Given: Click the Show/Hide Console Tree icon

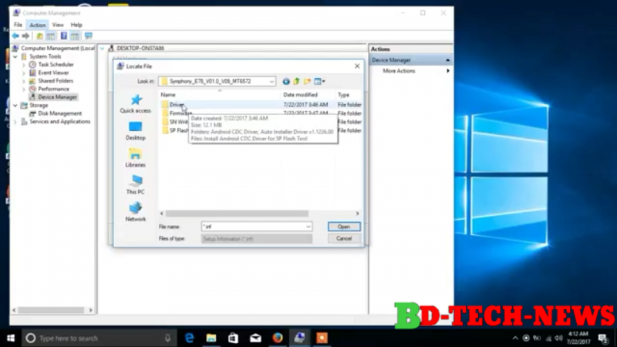Looking at the screenshot, I should [x=51, y=36].
